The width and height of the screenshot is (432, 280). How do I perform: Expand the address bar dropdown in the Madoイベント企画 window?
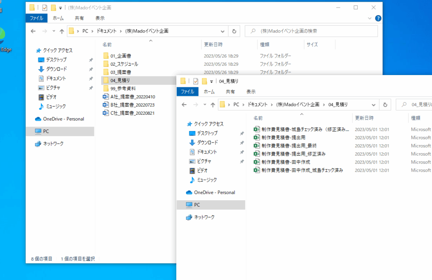223,31
